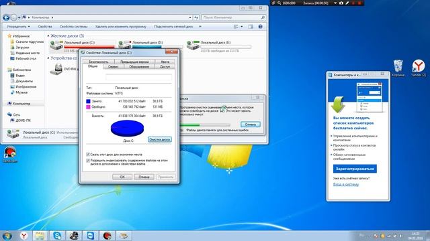Image resolution: width=430 pixels, height=241 pixels.
Task: Select the Локальный диск (D:) drive icon
Action: pyautogui.click(x=124, y=45)
